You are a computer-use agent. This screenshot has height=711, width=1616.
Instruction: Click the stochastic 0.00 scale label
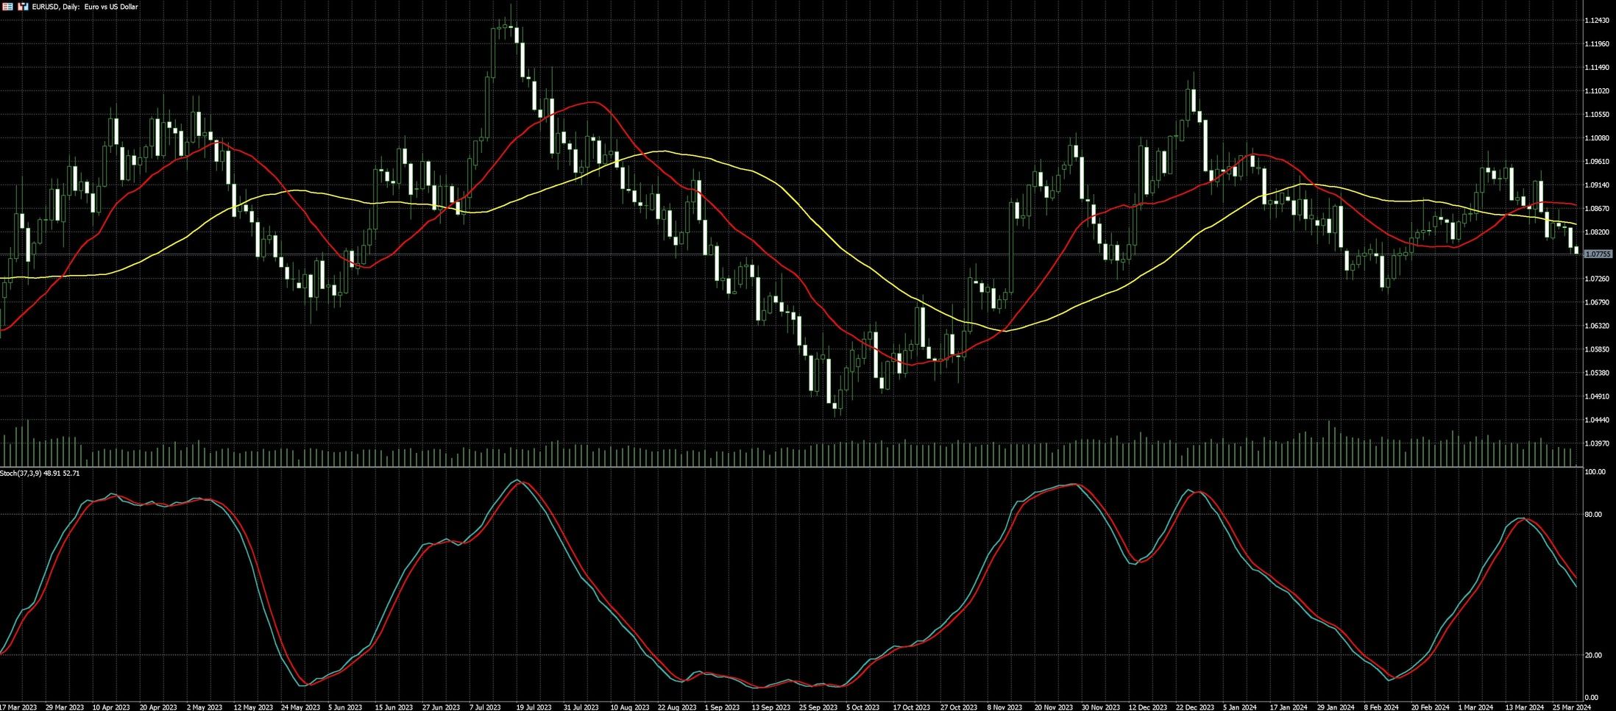[1590, 698]
